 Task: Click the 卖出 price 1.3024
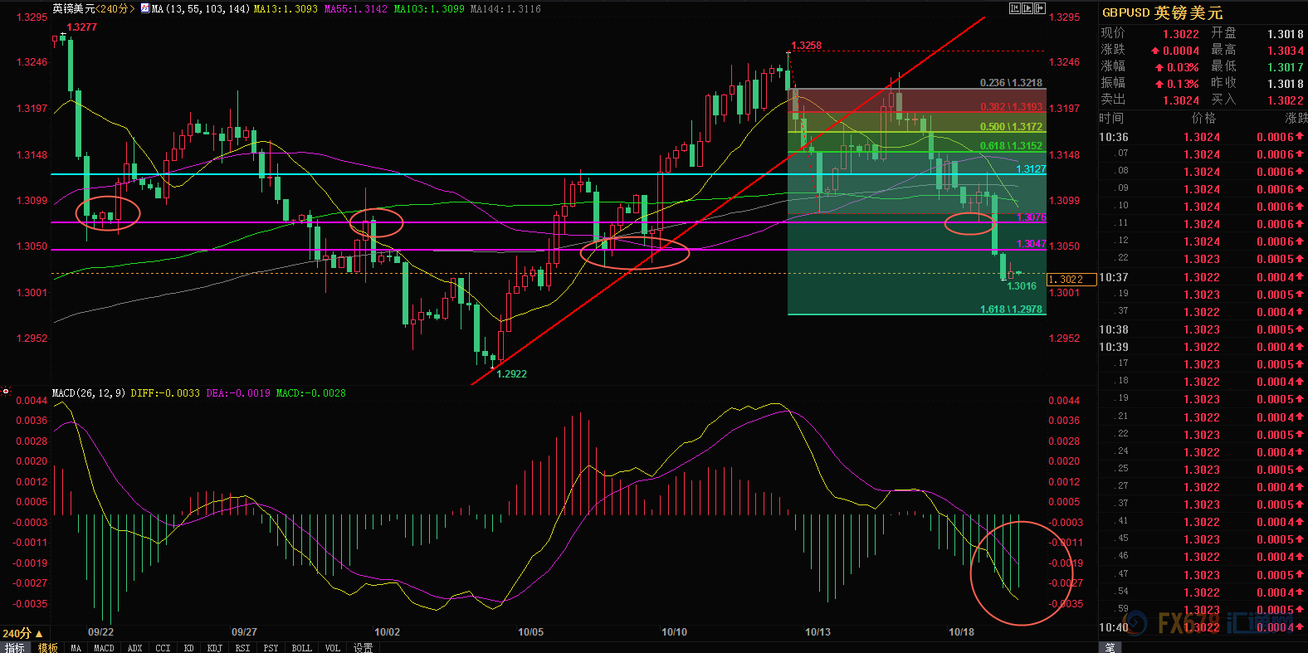[1180, 100]
